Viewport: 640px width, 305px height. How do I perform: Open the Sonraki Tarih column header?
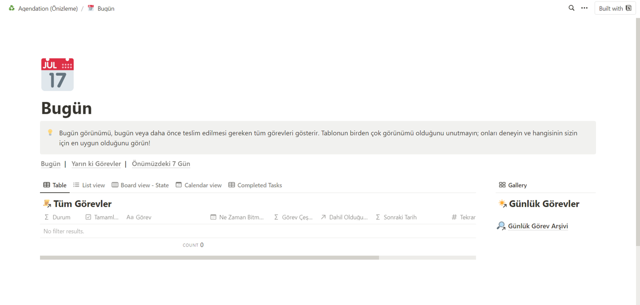396,217
